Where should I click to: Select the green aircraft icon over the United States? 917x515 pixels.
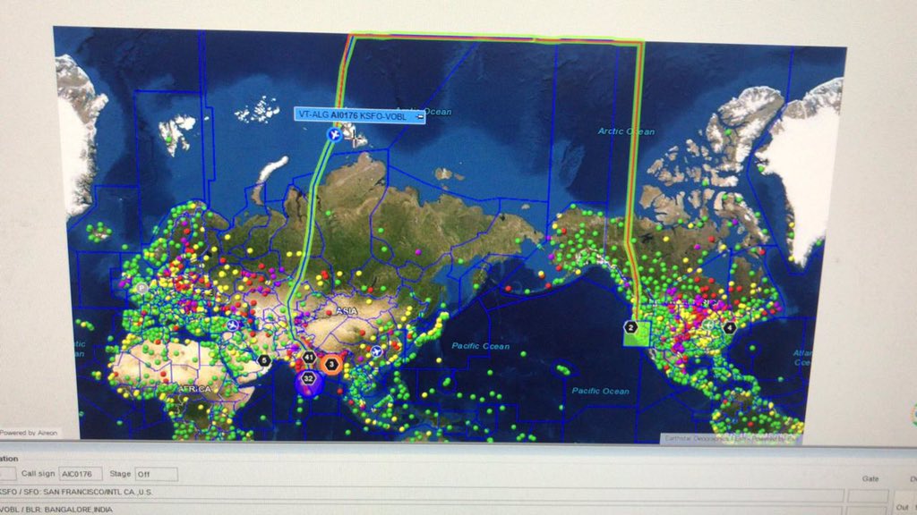pos(709,325)
